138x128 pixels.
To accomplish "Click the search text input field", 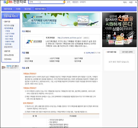I will coord(52,2).
